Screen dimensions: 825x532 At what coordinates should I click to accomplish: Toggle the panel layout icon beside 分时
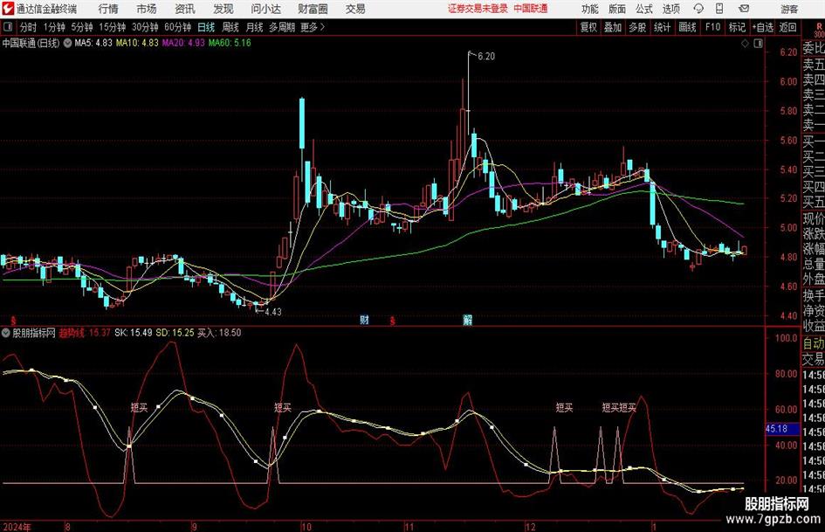[x=8, y=27]
